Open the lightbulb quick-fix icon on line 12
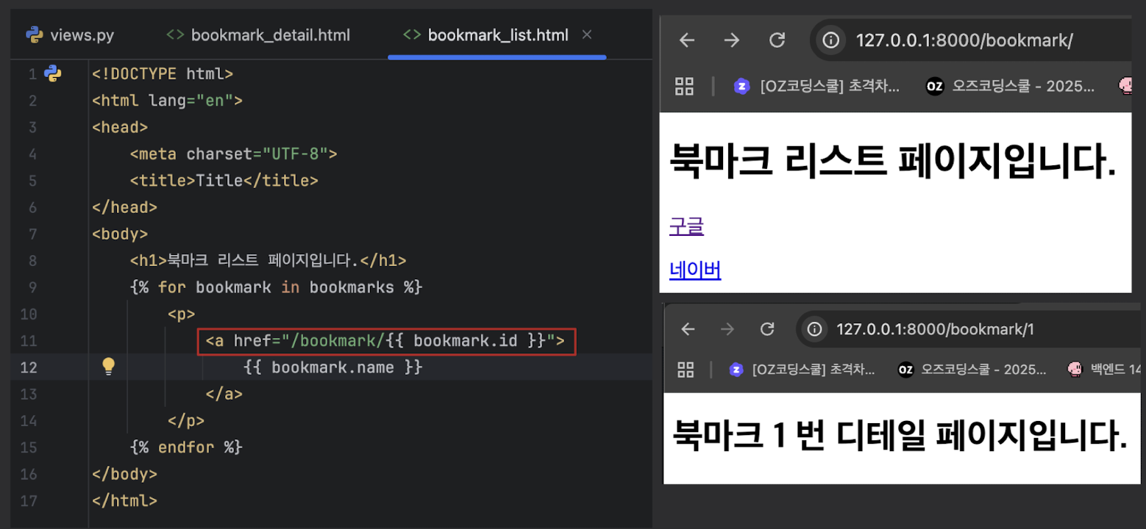 [108, 366]
